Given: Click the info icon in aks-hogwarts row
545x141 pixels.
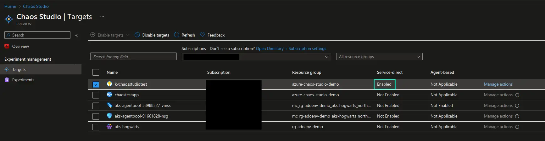Looking at the screenshot, I should click(517, 127).
